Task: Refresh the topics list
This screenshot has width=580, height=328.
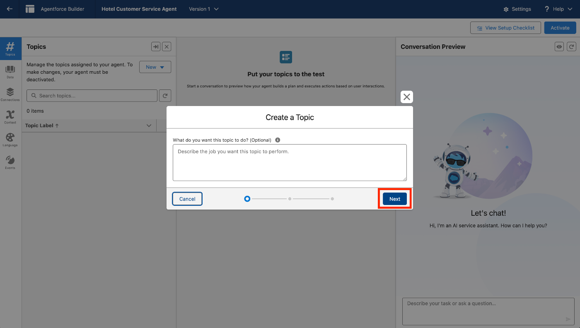Action: [x=165, y=96]
